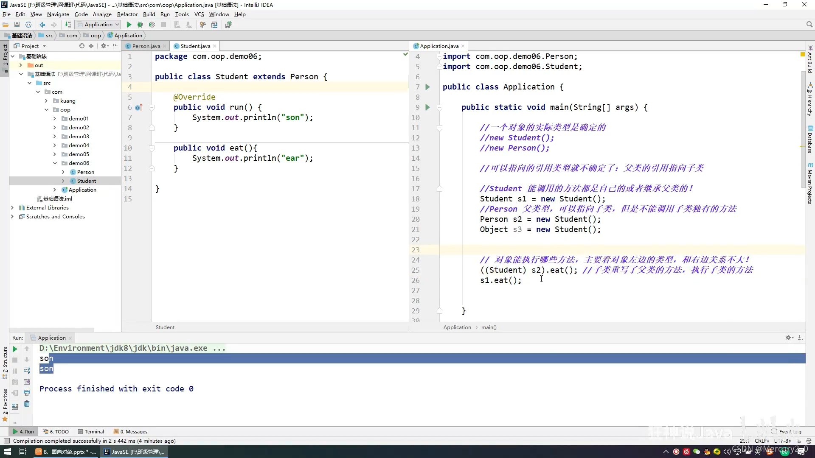The height and width of the screenshot is (458, 815).
Task: Click the Scroll from Source target icon
Action: point(82,46)
